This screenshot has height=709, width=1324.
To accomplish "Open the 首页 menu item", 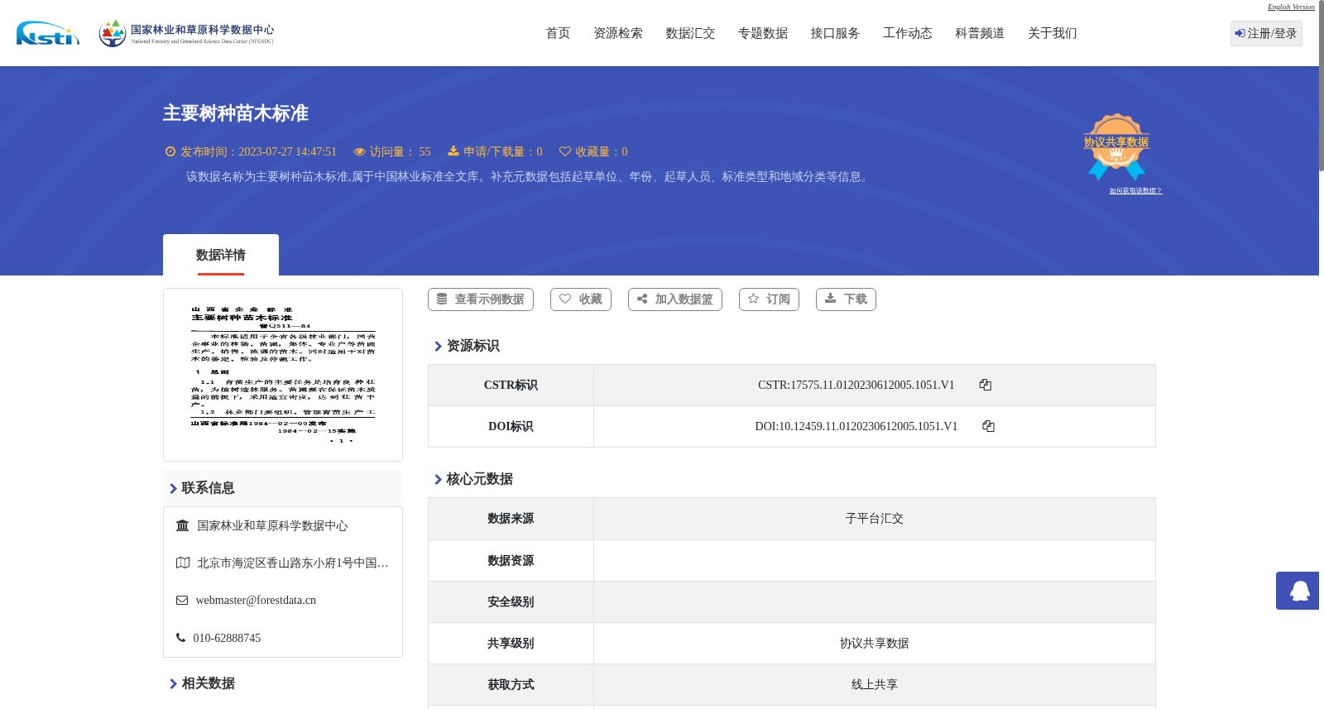I will click(558, 33).
